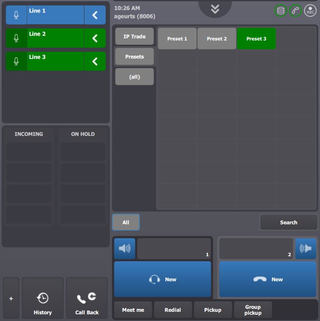Click the ON HOLD column header
Screen dimensions: 320x321
pos(83,134)
